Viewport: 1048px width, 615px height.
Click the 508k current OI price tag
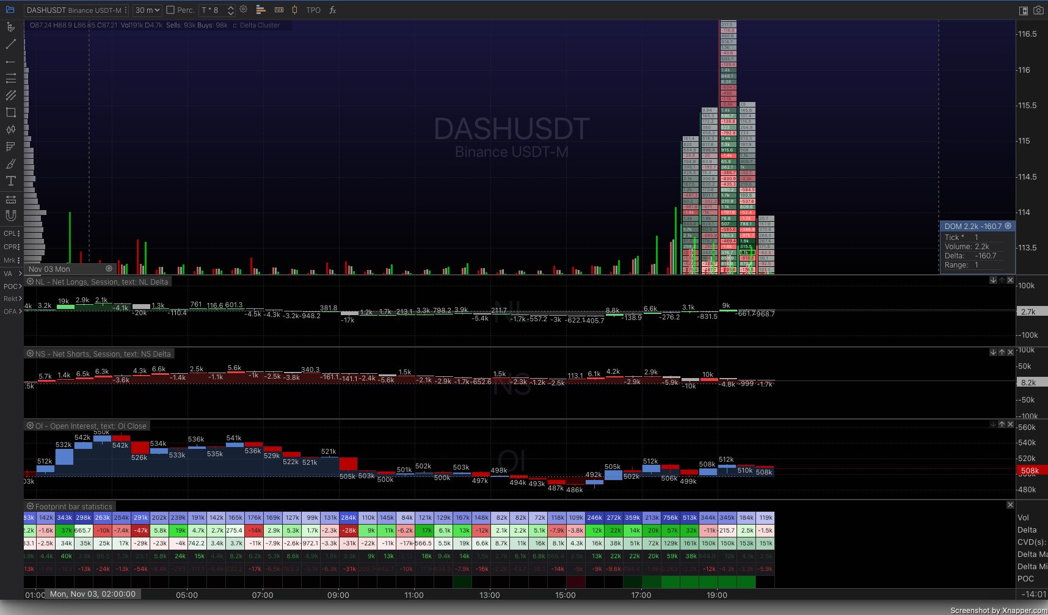[x=1031, y=470]
